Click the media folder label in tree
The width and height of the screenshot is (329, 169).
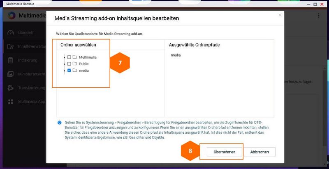84,71
